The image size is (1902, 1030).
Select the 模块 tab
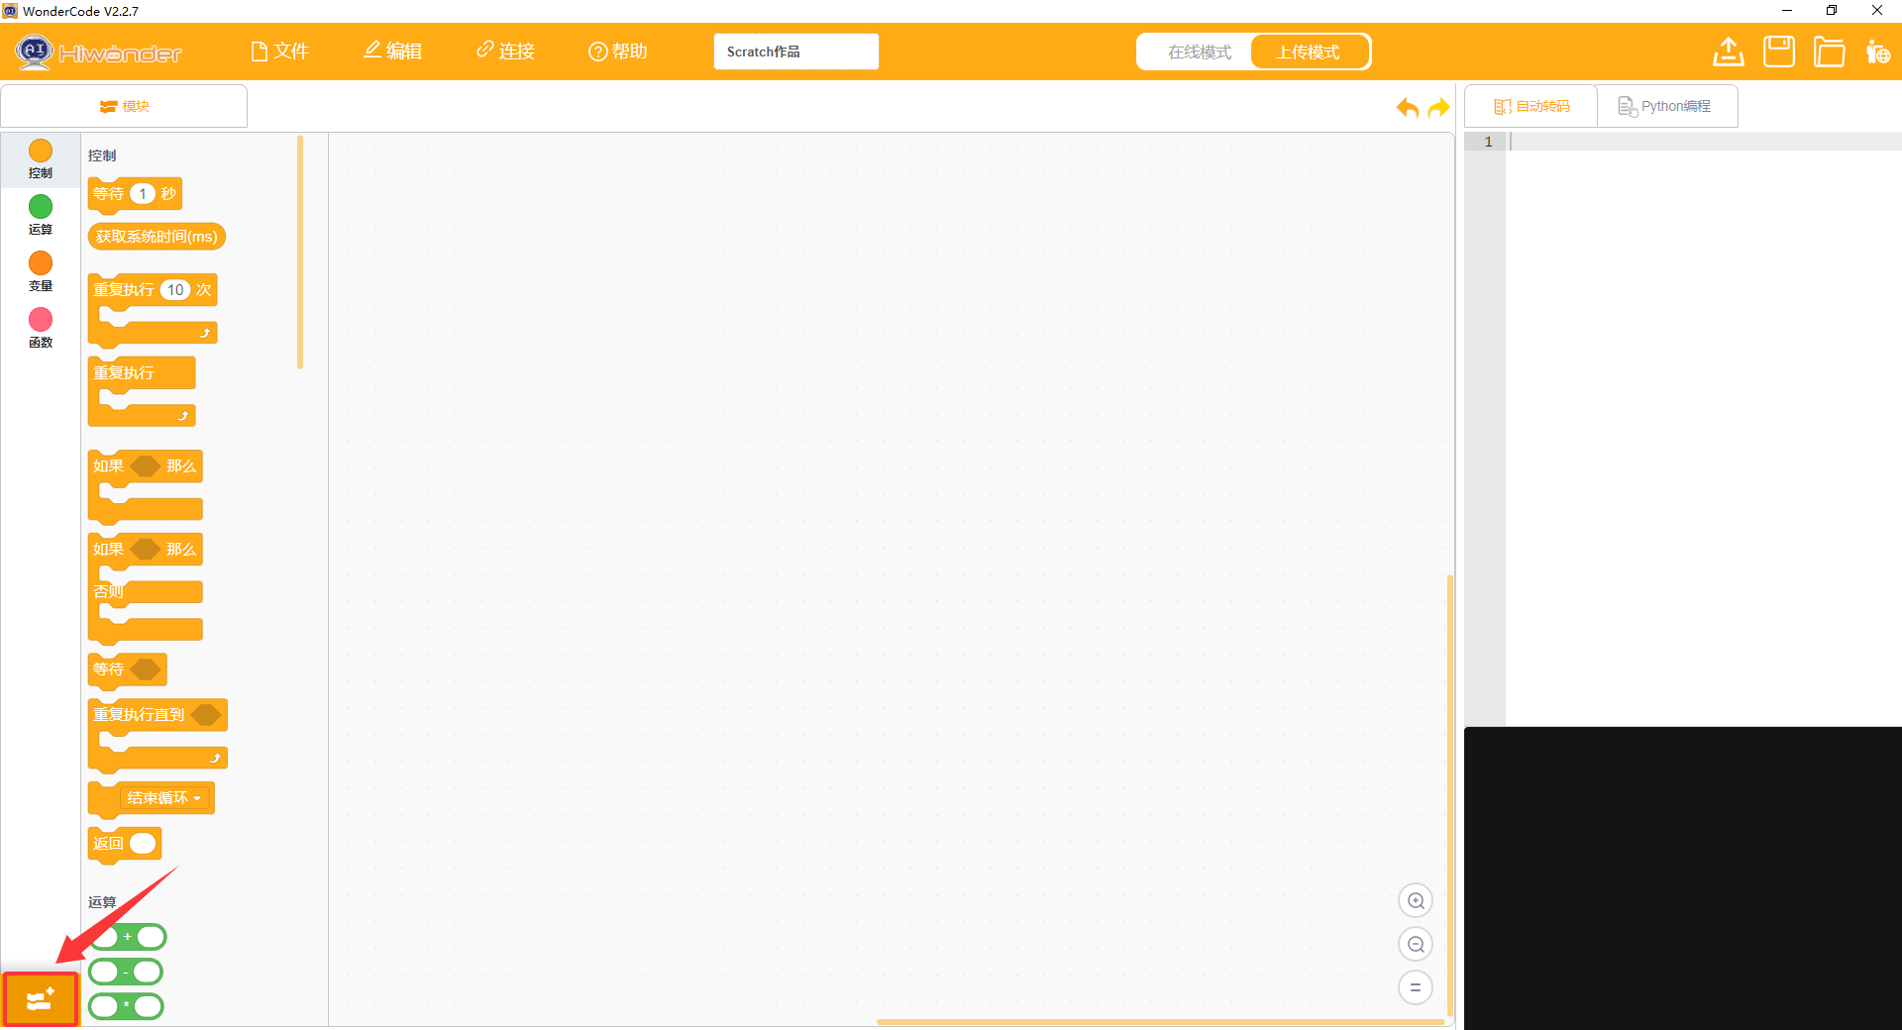point(124,106)
